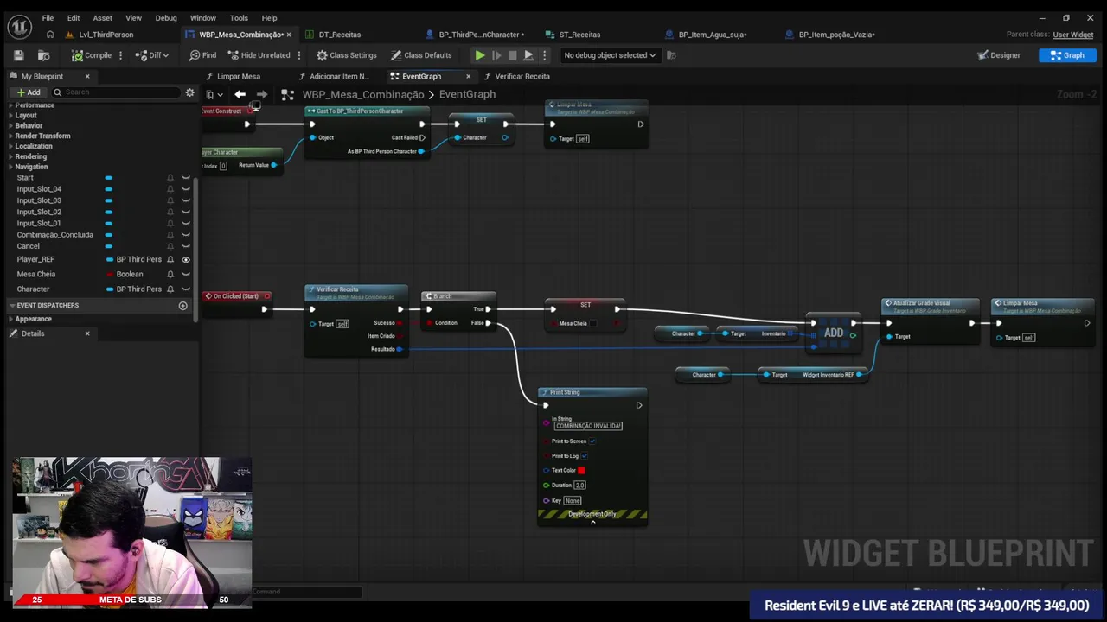Toggle Print to Screen checkbox
This screenshot has height=622, width=1107.
pyautogui.click(x=592, y=441)
